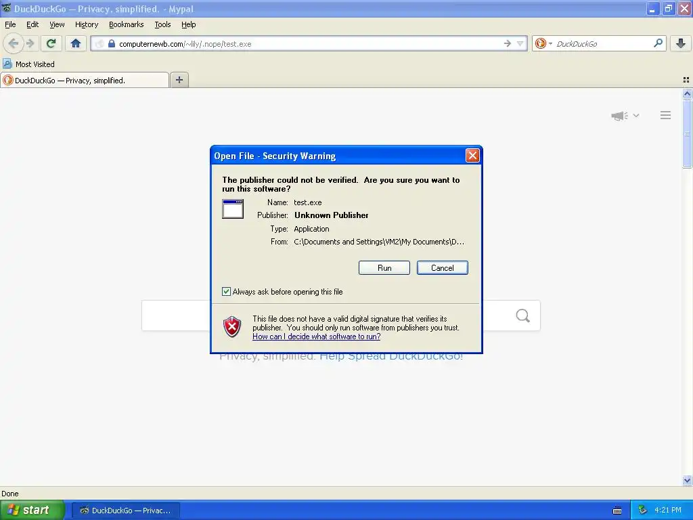Image resolution: width=693 pixels, height=520 pixels.
Task: Open the downloads arrow button
Action: pos(681,43)
